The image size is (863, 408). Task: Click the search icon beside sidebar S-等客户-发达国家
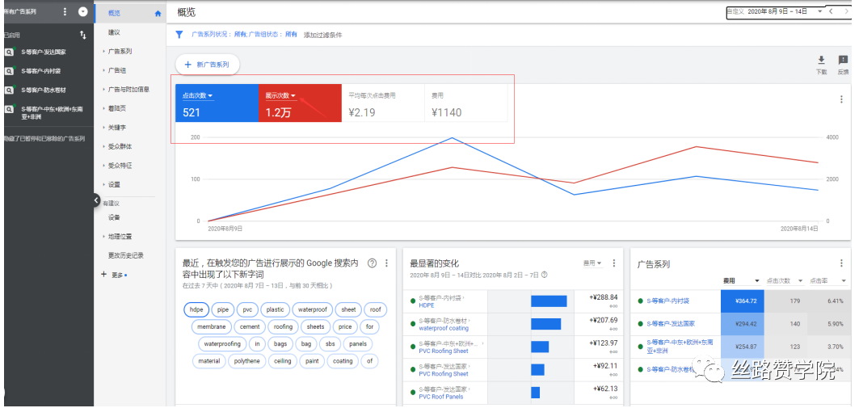pos(10,52)
